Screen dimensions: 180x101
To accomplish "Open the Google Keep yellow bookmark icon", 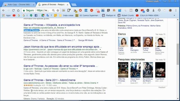I will [55, 15].
